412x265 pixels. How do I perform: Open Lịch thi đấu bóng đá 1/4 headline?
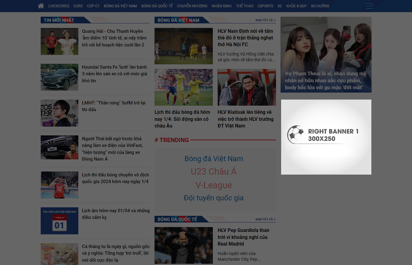(x=182, y=119)
